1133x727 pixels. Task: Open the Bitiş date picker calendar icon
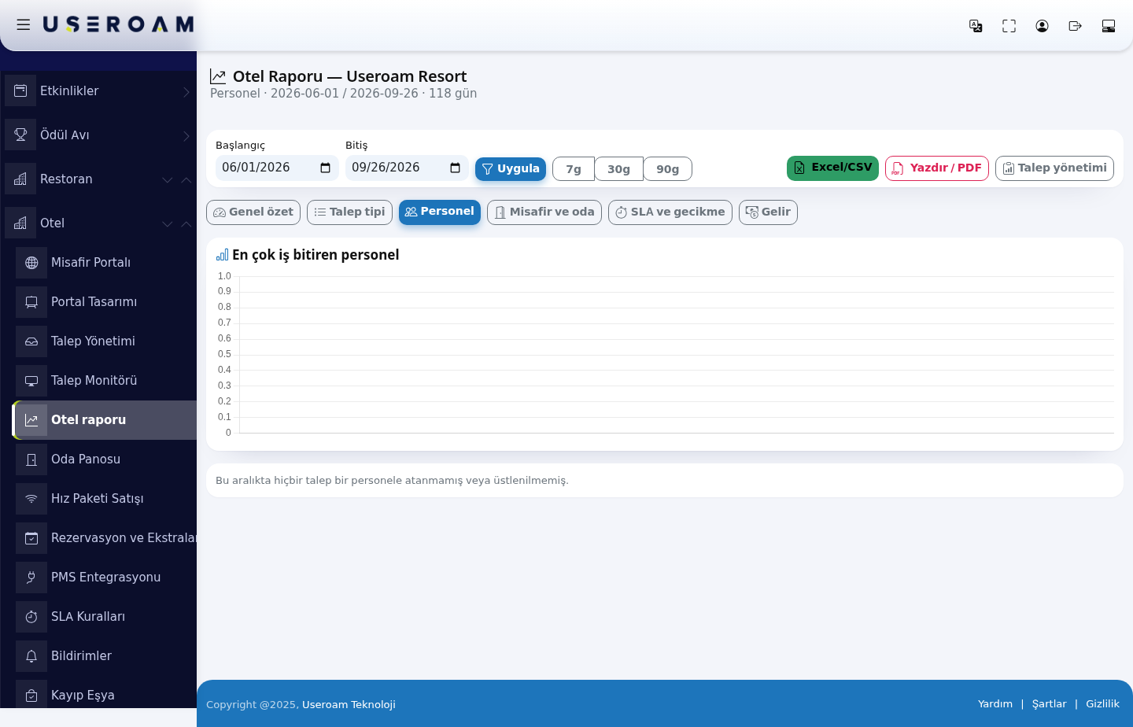[456, 168]
